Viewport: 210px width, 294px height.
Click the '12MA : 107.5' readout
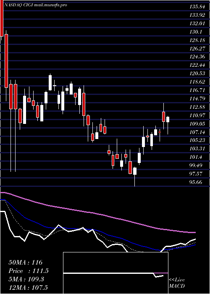(x=28, y=287)
